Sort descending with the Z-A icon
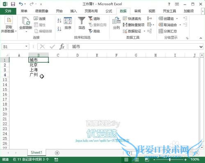 click(x=59, y=29)
